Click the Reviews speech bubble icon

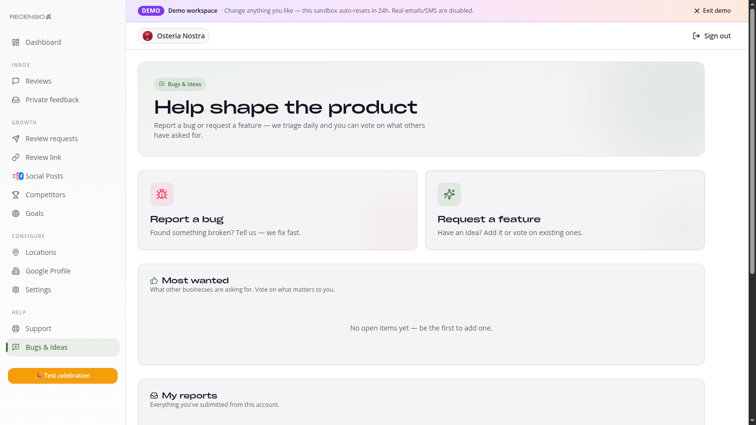(16, 81)
